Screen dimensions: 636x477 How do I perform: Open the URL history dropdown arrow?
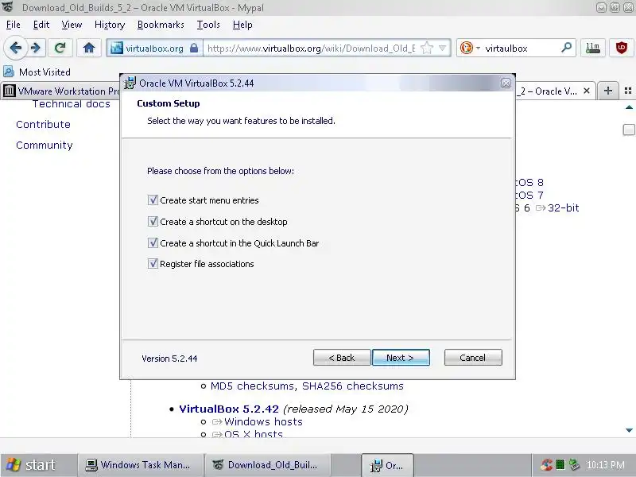443,48
